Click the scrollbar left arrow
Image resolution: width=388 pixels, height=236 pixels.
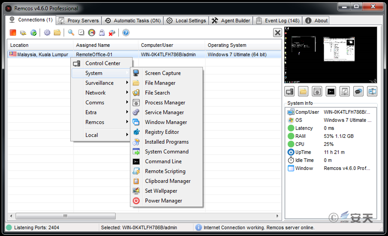tap(11, 216)
